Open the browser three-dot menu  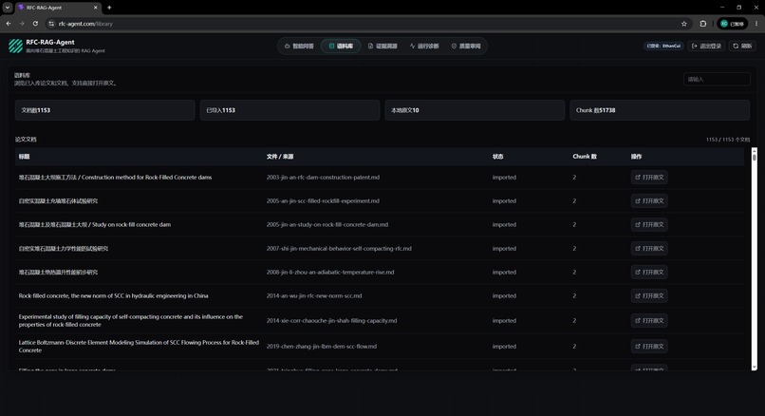pyautogui.click(x=756, y=24)
